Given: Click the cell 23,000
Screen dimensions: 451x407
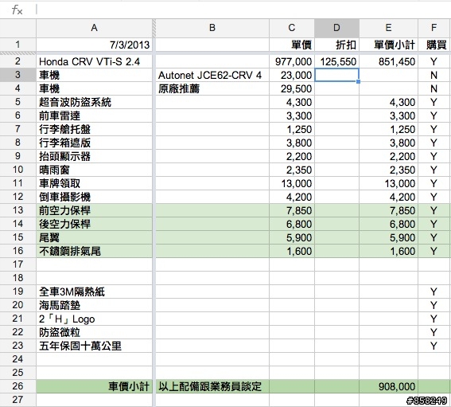Looking at the screenshot, I should [292, 75].
